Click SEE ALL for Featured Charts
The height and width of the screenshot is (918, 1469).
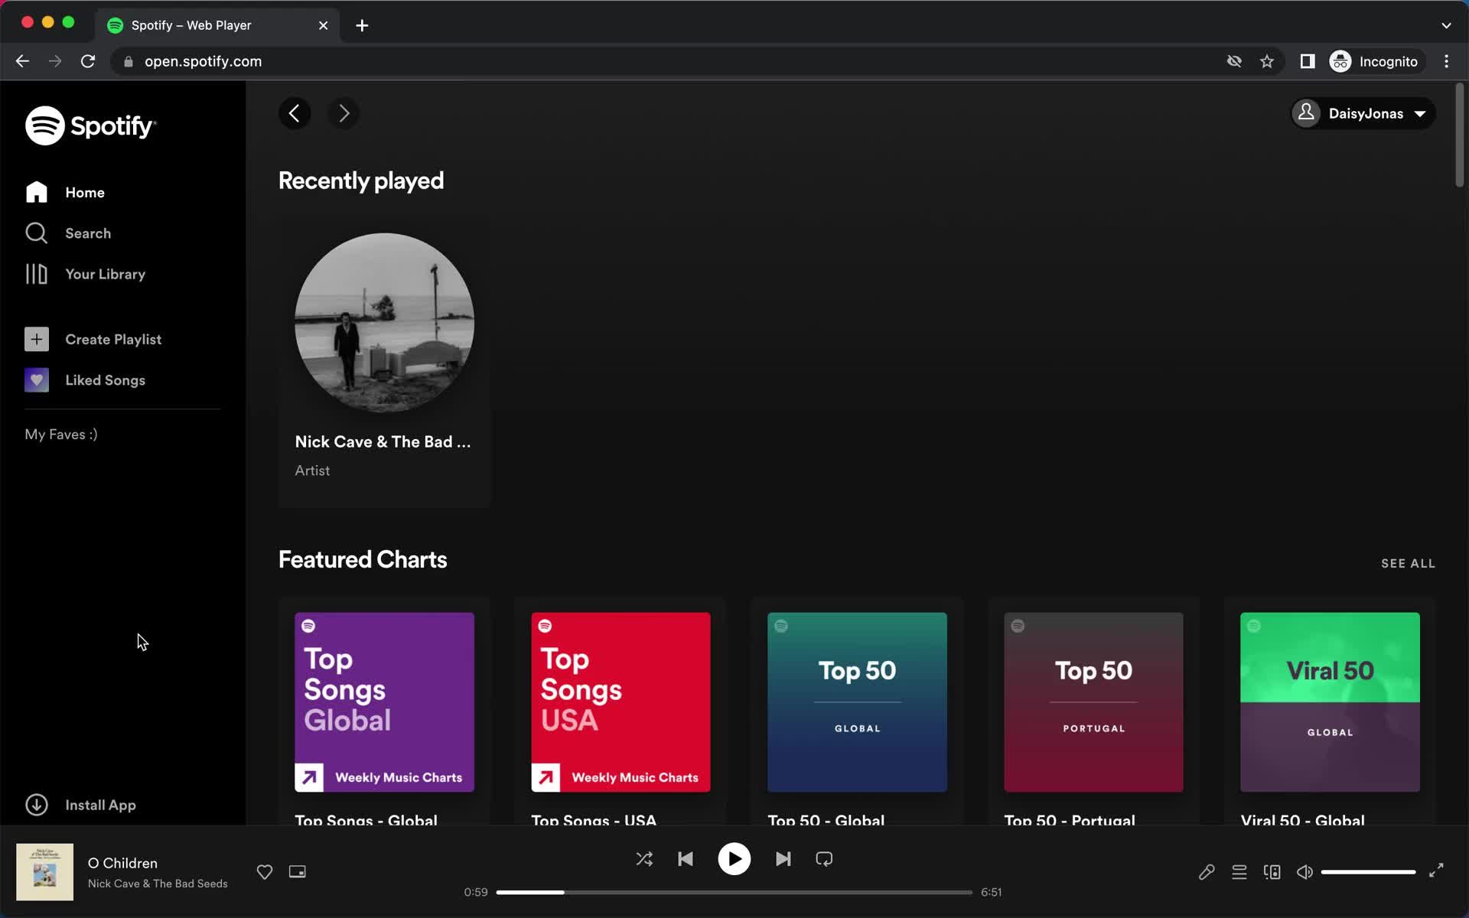[x=1408, y=563]
